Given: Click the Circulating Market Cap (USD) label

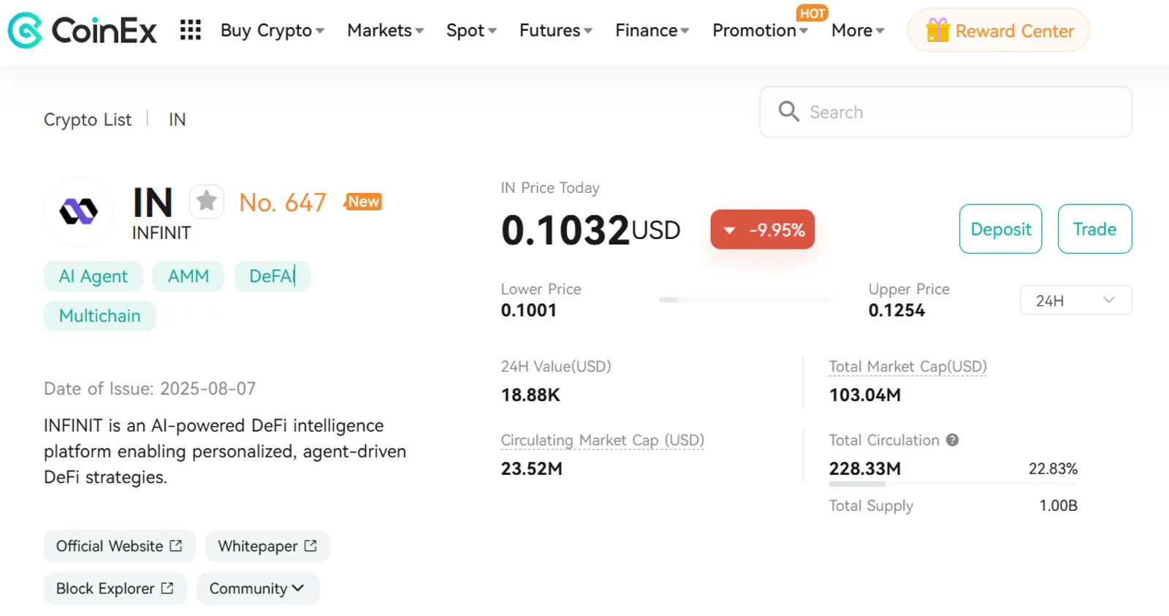Looking at the screenshot, I should 602,440.
